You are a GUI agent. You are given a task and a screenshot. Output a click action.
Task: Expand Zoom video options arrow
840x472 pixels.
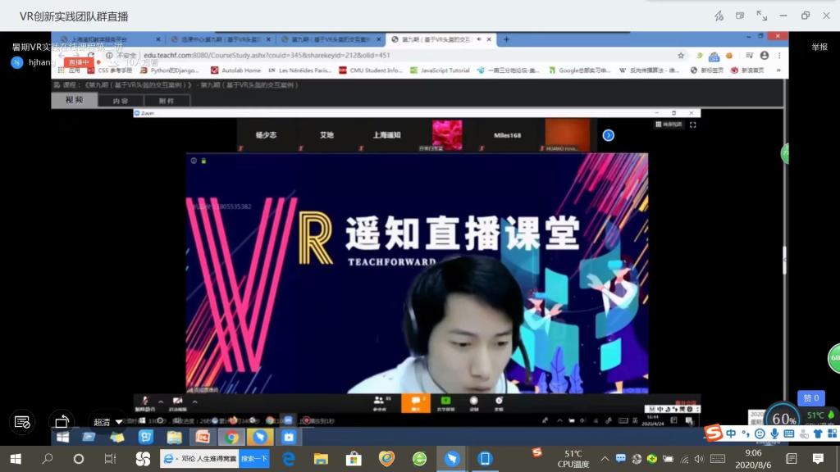click(195, 402)
